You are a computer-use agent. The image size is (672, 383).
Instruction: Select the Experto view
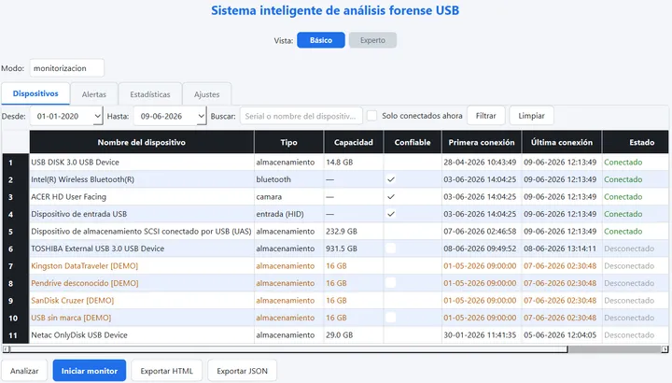tap(372, 40)
